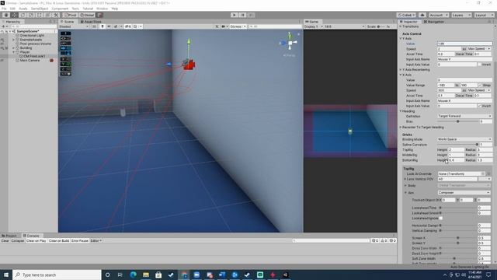
Task: Open the Component menu
Action: tap(60, 9)
